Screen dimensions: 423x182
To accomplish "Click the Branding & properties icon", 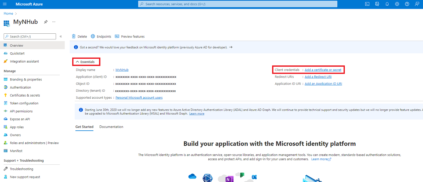I will tap(6, 79).
